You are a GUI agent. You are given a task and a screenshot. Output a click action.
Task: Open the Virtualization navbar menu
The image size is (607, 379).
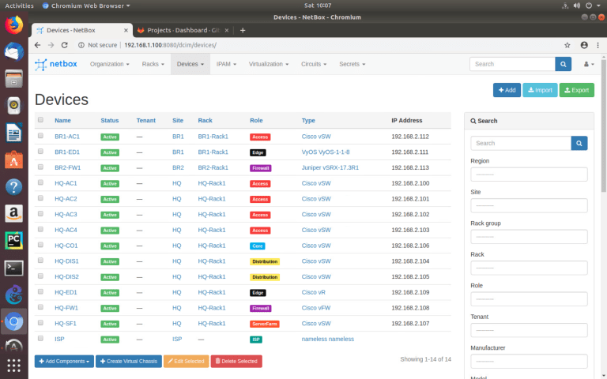pyautogui.click(x=269, y=64)
